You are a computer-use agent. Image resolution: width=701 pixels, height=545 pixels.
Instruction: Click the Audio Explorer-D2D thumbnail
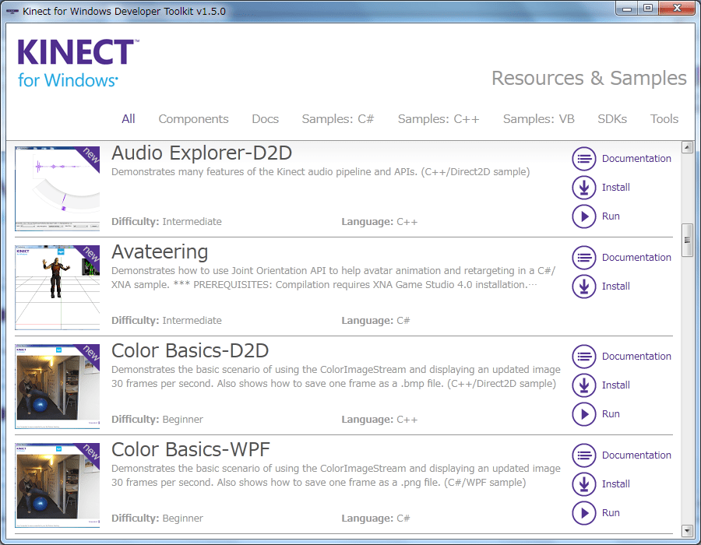pyautogui.click(x=57, y=188)
